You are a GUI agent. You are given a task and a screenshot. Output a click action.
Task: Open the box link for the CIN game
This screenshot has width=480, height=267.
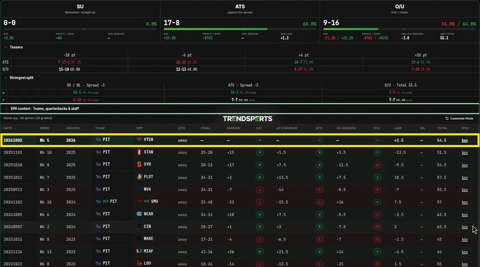pos(465,227)
